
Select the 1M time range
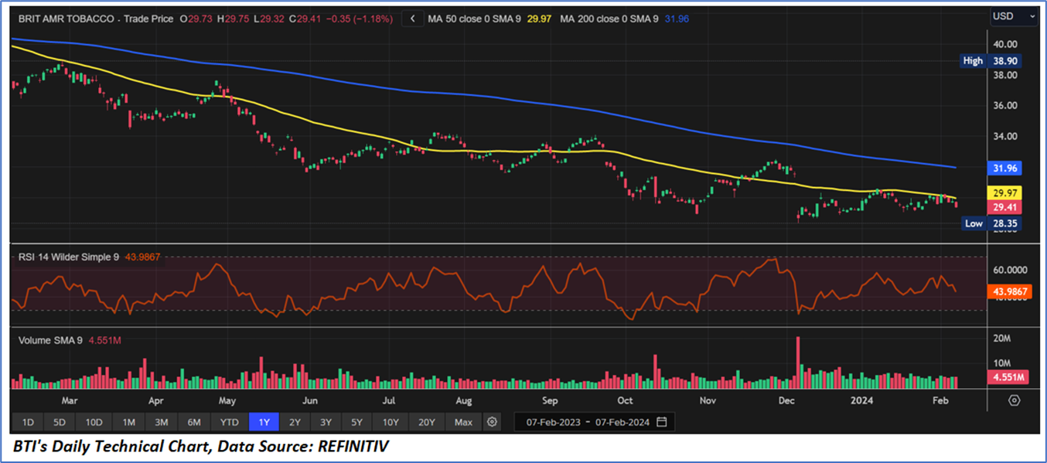pyautogui.click(x=128, y=422)
